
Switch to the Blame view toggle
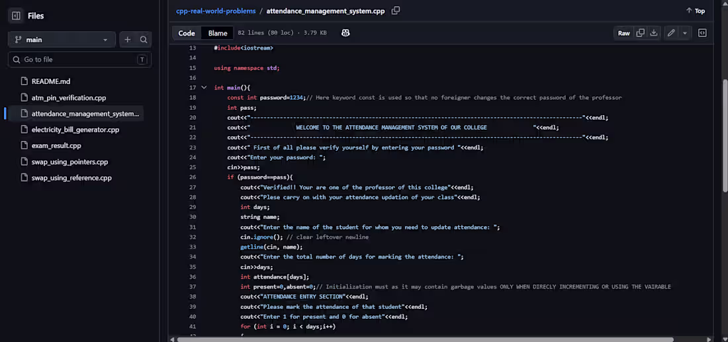coord(218,33)
